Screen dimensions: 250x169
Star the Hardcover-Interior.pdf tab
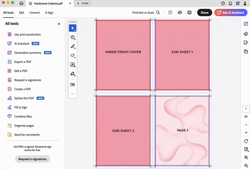(x=30, y=3)
